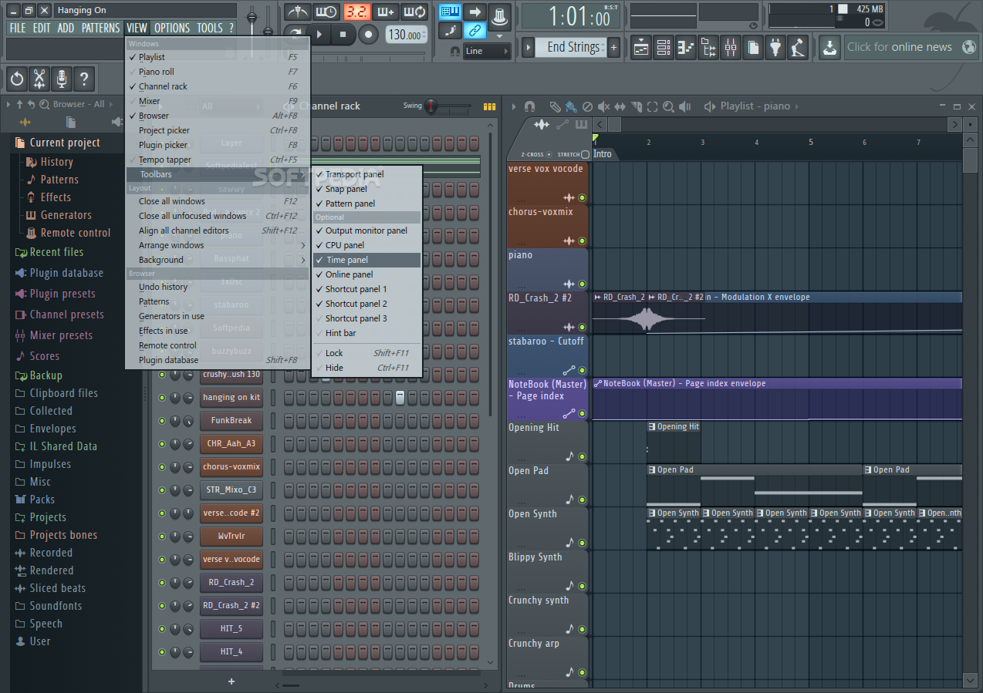Click the wait-for-input timer icon

[326, 12]
